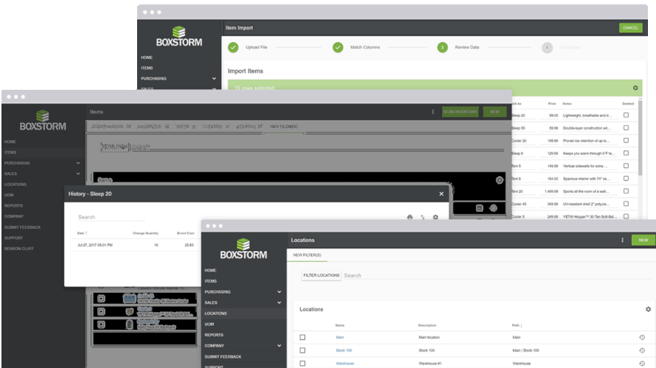The image size is (656, 368).
Task: Select Support in Items window sidebar
Action: coord(13,238)
